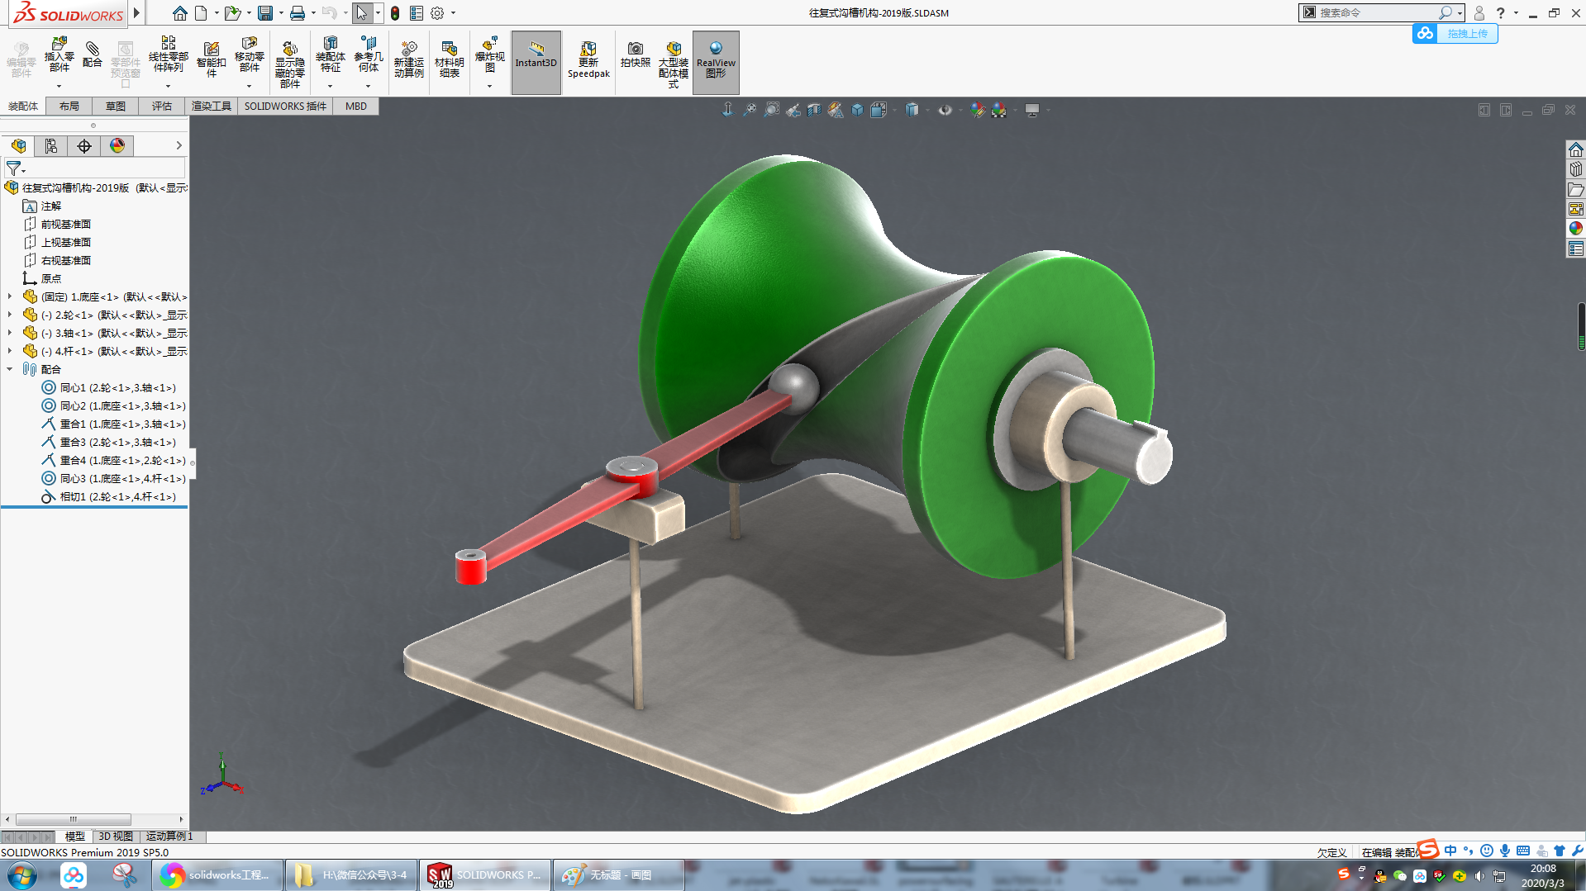The width and height of the screenshot is (1586, 891).
Task: Open the Windows Start button
Action: pyautogui.click(x=21, y=875)
